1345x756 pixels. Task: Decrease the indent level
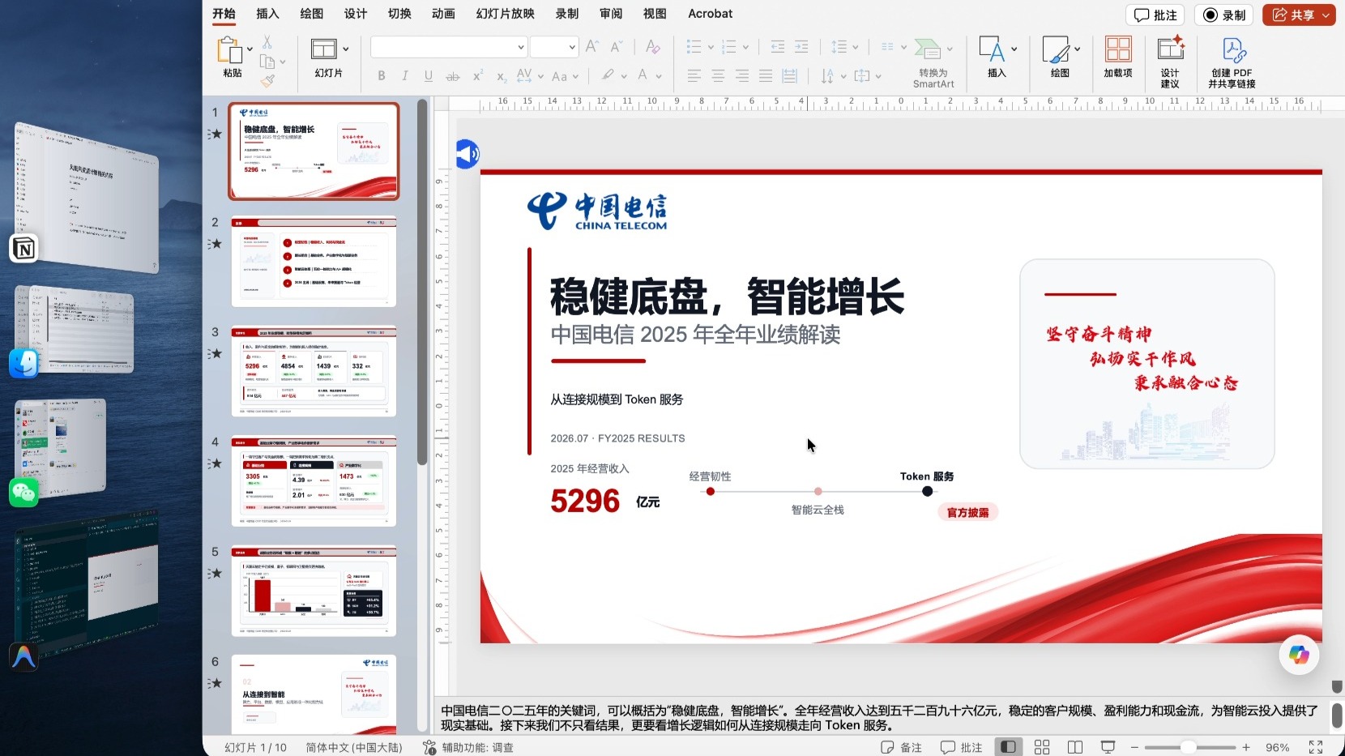(778, 47)
